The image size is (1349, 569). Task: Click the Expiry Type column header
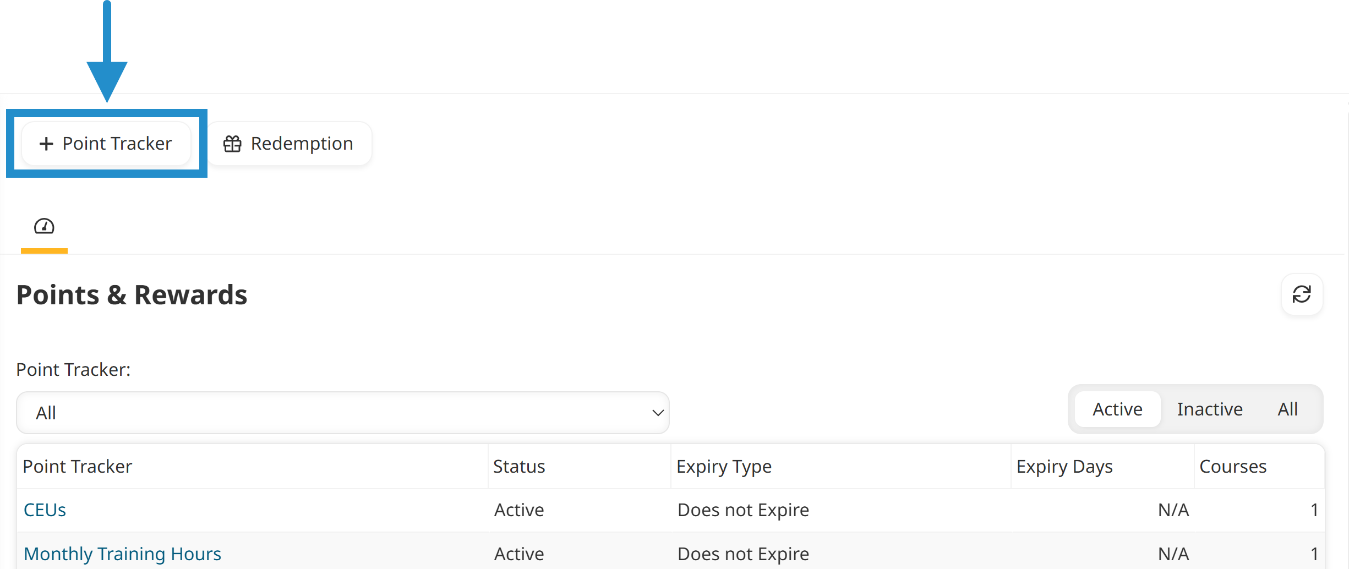pyautogui.click(x=724, y=467)
